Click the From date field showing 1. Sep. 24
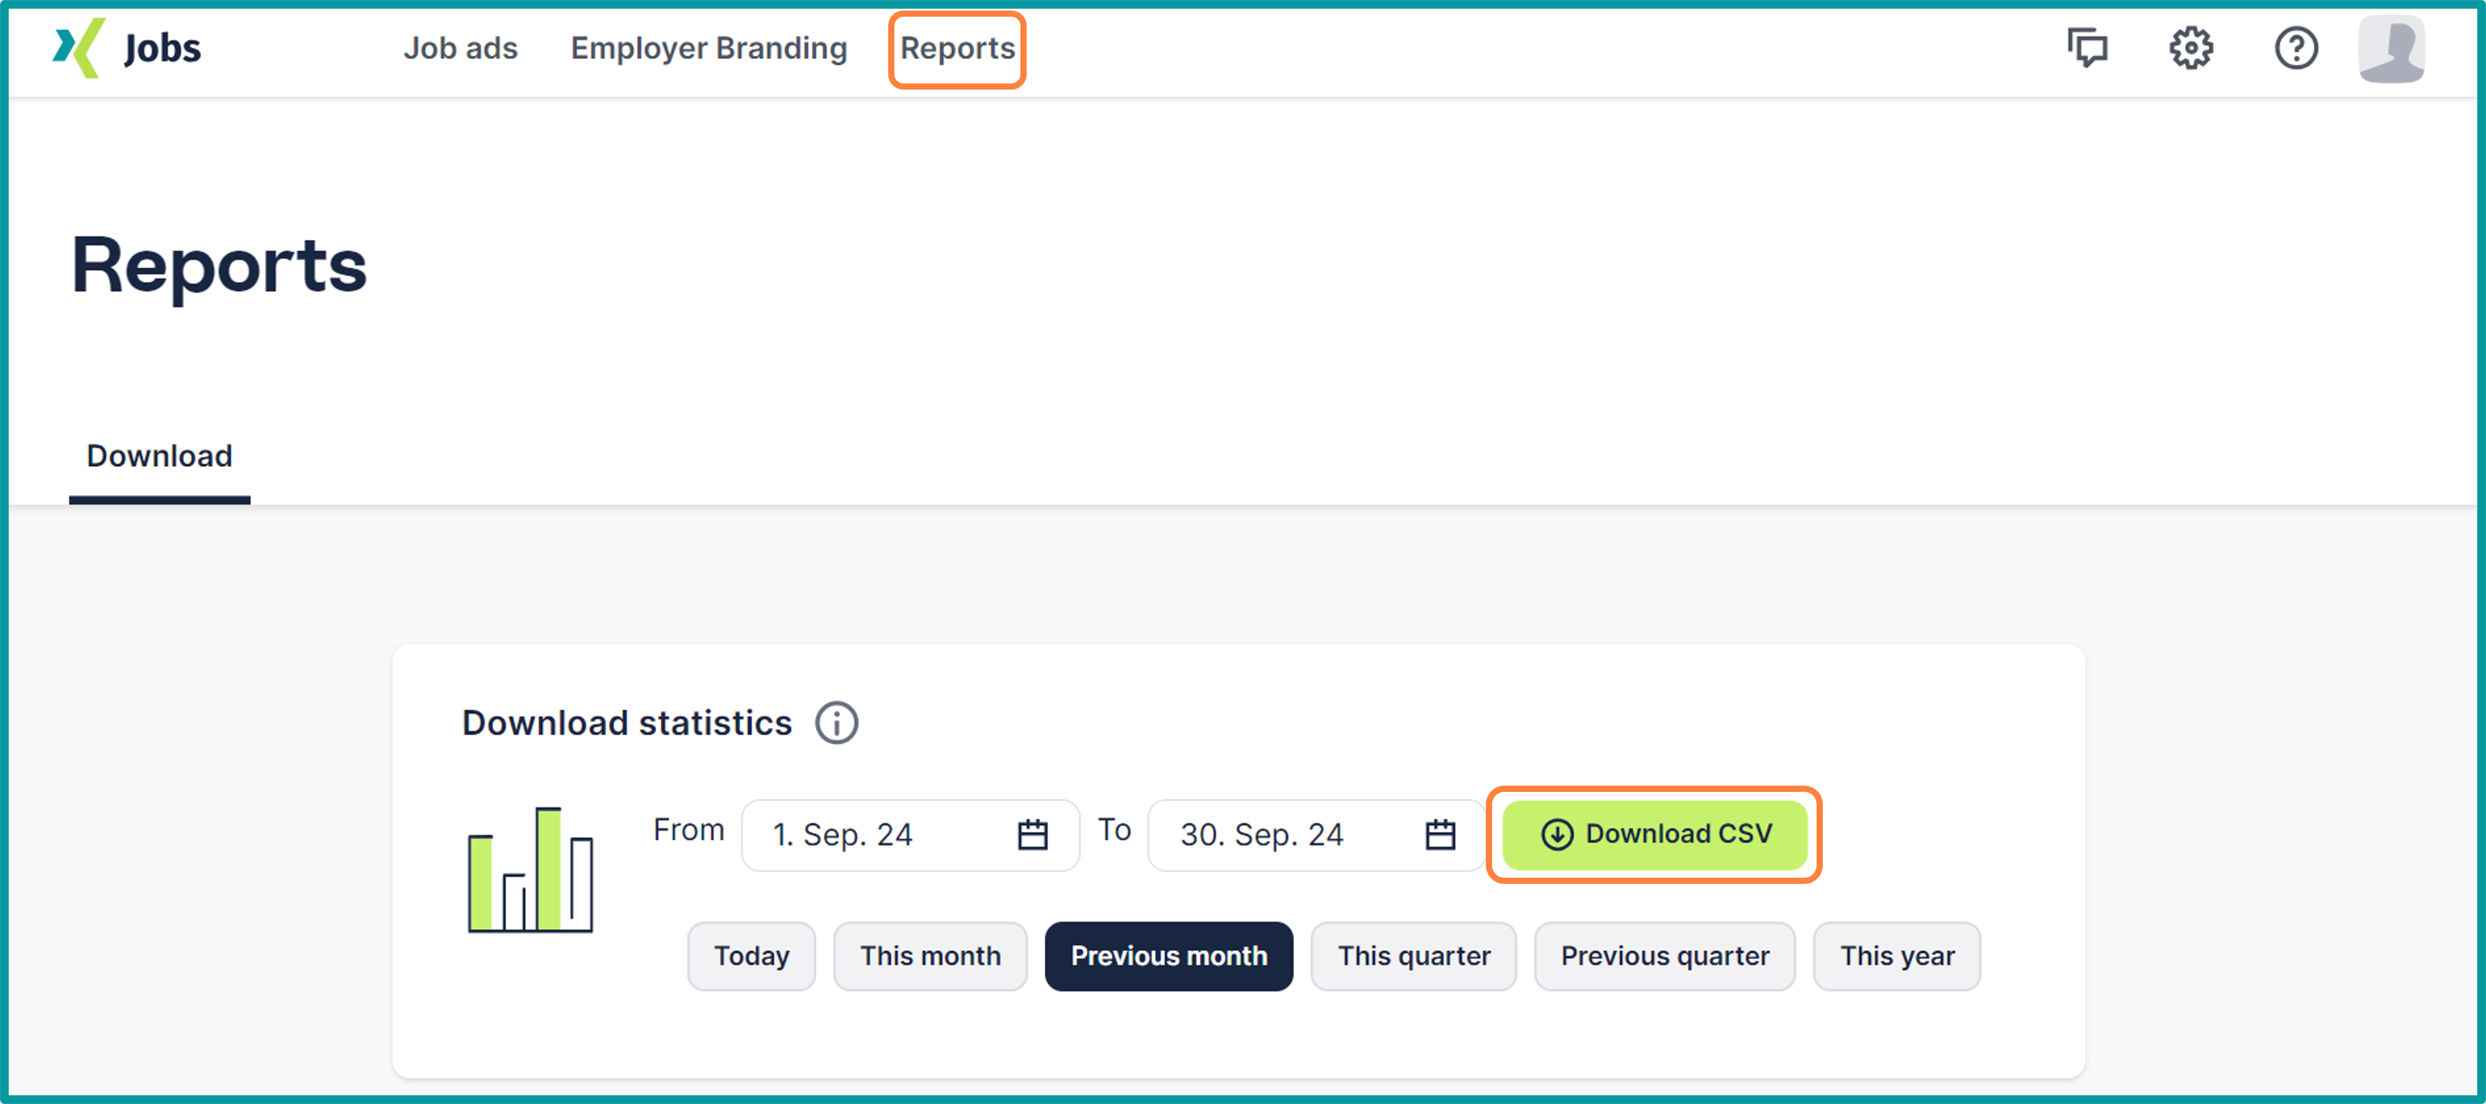This screenshot has width=2486, height=1104. pos(868,834)
